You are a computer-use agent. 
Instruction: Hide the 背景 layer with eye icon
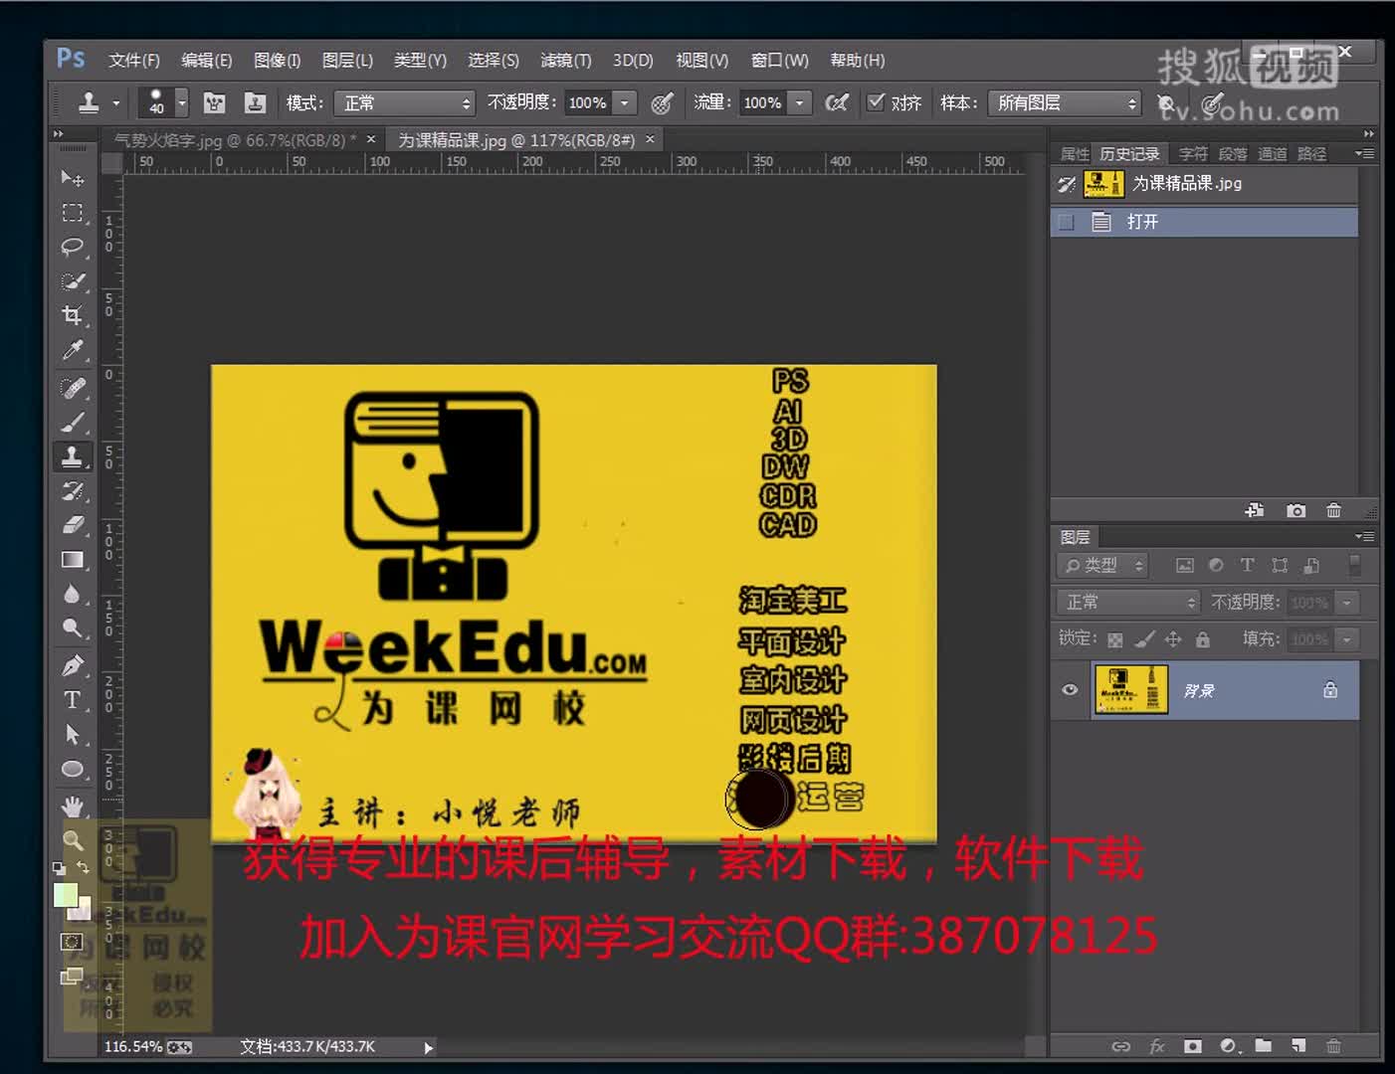1070,689
